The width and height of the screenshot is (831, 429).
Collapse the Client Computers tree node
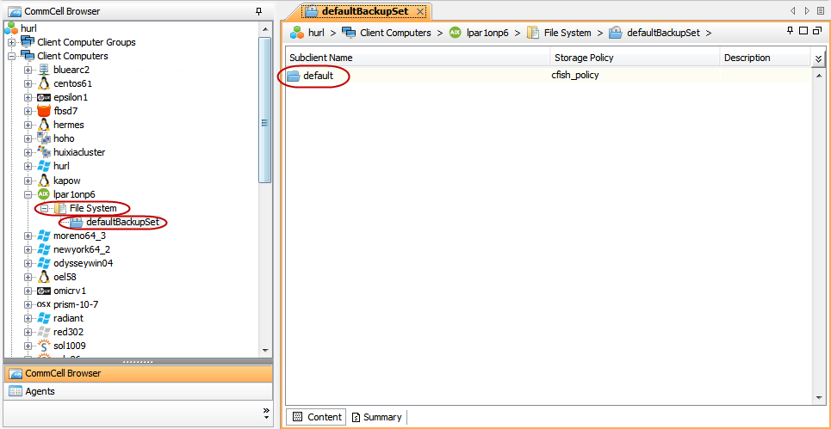(11, 56)
